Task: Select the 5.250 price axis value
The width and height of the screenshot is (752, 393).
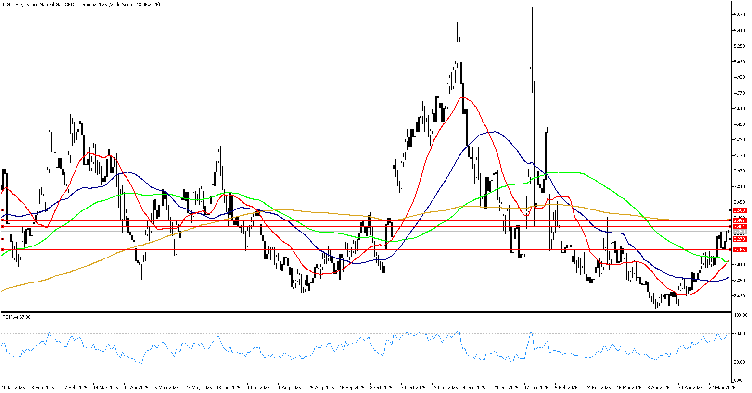Action: point(740,46)
